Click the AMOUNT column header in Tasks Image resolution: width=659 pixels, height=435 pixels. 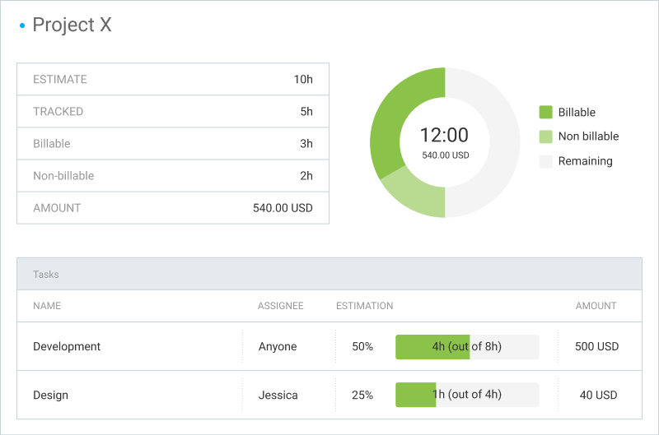point(596,306)
